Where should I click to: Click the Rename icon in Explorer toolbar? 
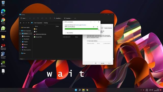[42, 18]
